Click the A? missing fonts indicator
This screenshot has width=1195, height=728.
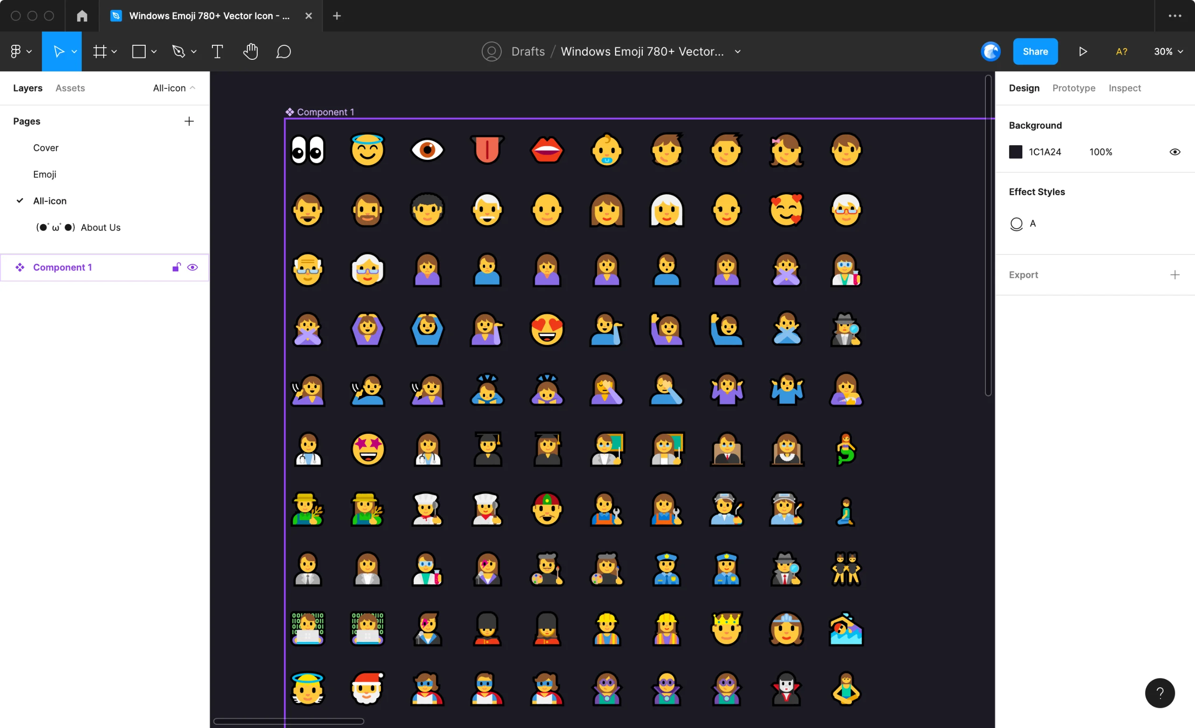[1121, 51]
